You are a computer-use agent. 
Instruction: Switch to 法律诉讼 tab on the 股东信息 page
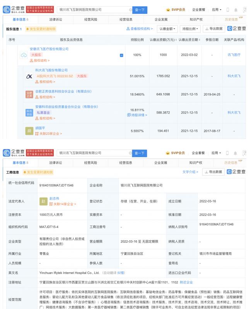(x=56, y=20)
